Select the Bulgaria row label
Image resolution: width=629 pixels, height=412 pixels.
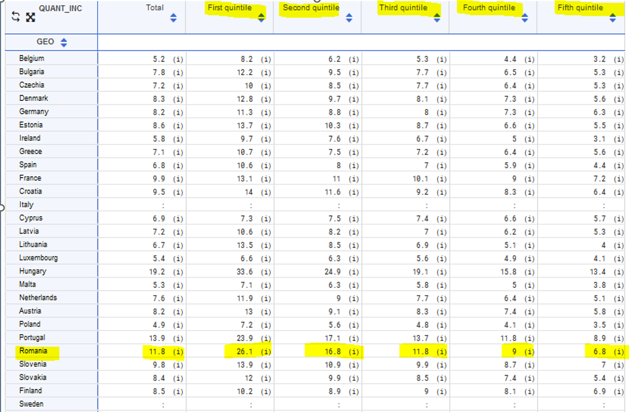(32, 72)
